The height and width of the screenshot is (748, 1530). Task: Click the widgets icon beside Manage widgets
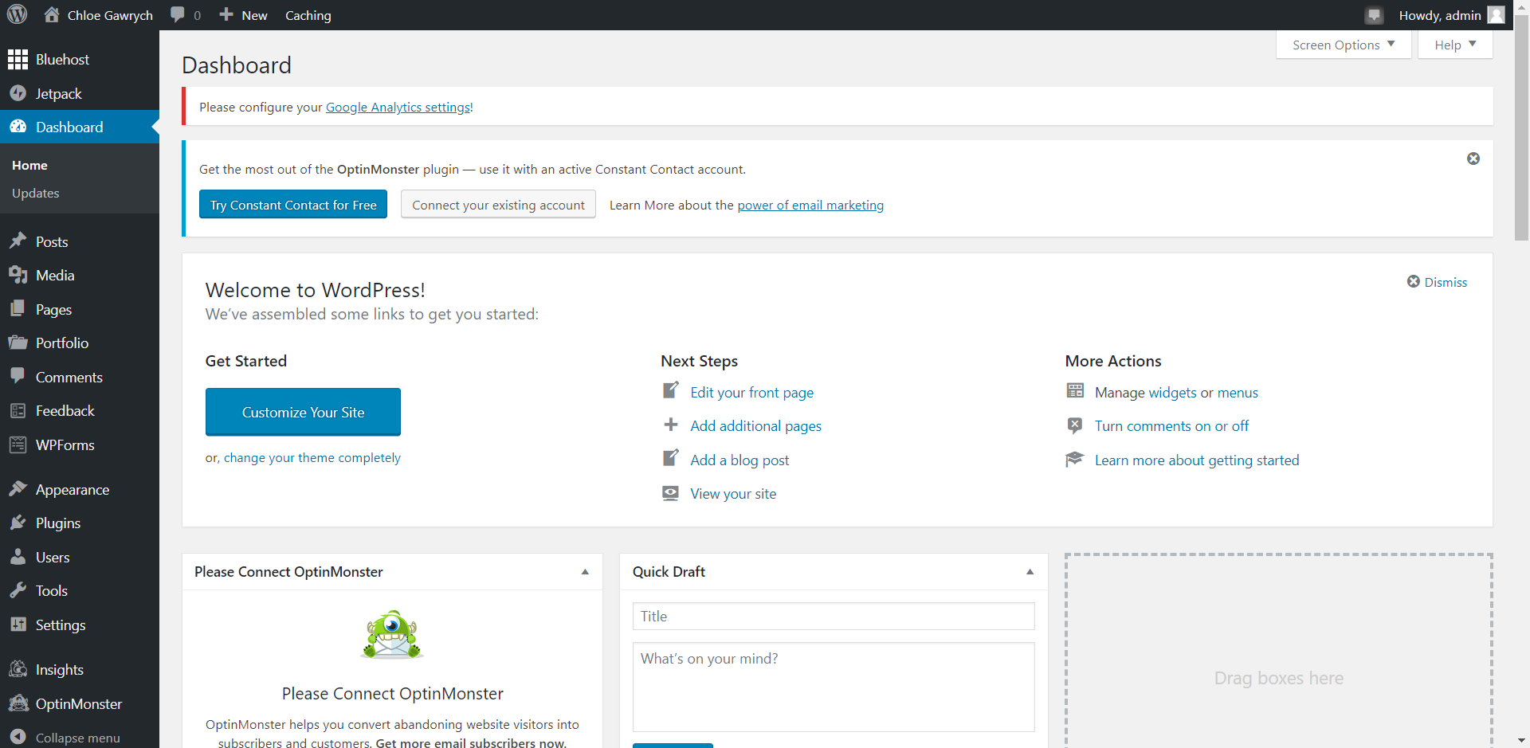click(x=1075, y=390)
